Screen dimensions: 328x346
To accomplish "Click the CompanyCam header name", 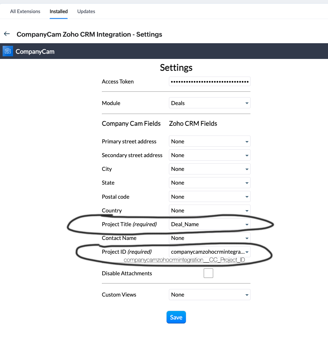I will click(x=35, y=51).
